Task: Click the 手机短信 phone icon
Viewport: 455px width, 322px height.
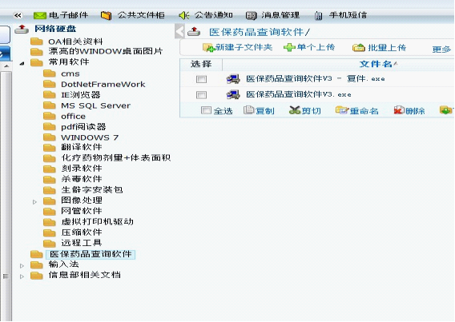Action: pyautogui.click(x=318, y=16)
